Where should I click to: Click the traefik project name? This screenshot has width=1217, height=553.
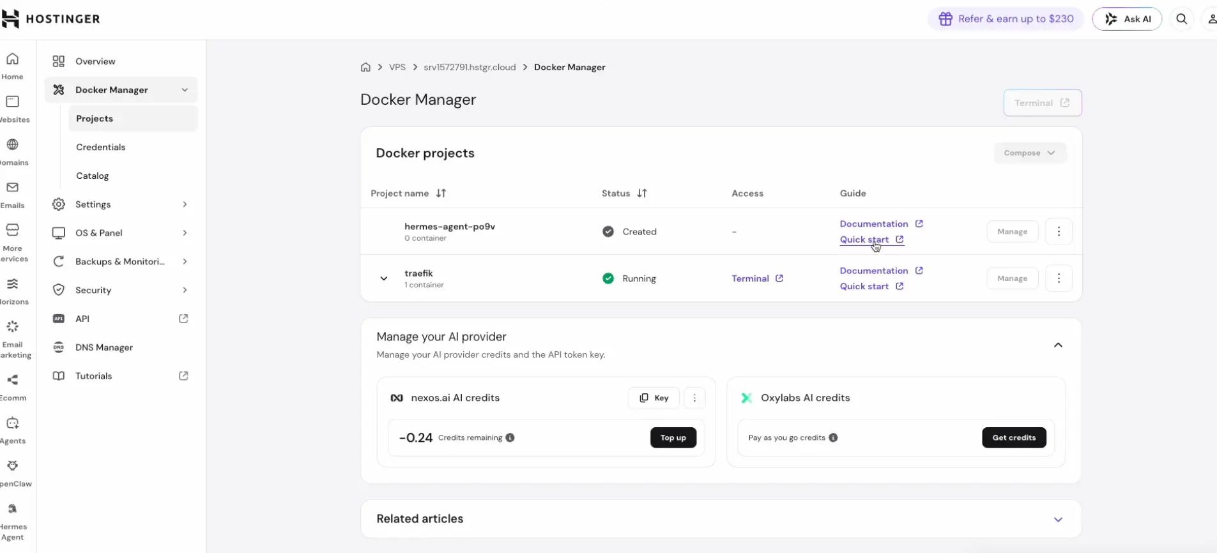pos(418,273)
